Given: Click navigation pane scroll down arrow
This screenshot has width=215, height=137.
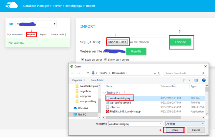Looking at the screenshot, I should [x=100, y=118].
